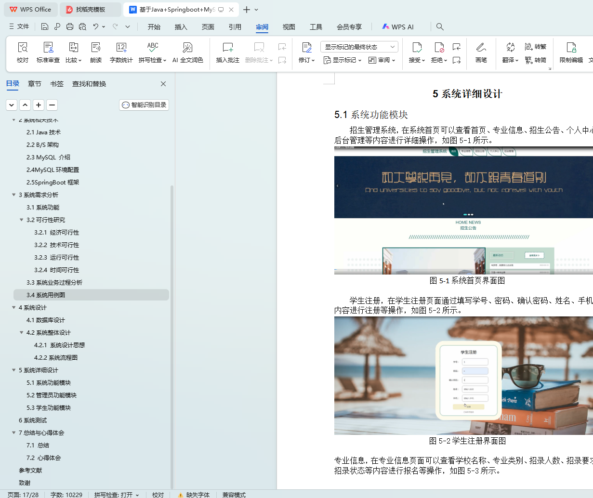Open the 比较 compare documents tool
This screenshot has height=498, width=593.
coord(73,52)
